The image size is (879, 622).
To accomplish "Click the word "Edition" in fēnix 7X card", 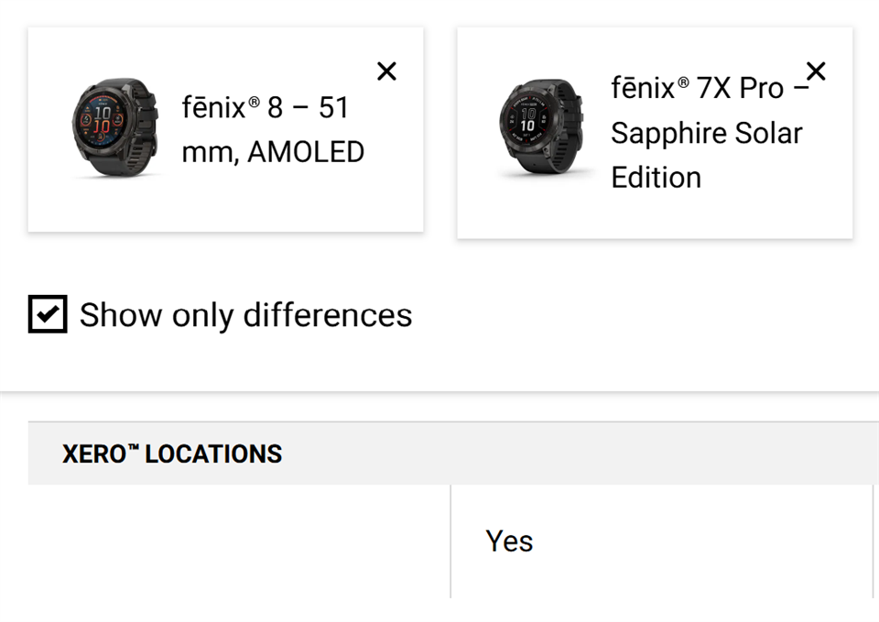I will point(656,177).
